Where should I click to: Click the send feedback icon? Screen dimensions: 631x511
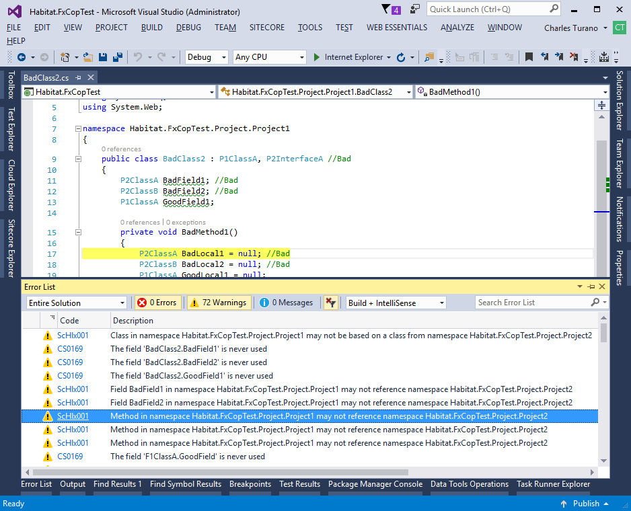(x=415, y=9)
